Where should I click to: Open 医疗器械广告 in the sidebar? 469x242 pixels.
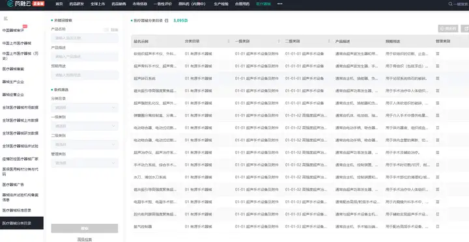[13, 184]
